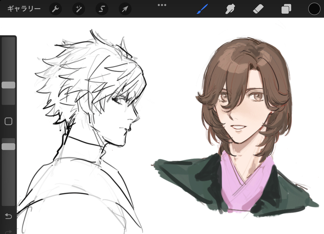Activate the Selection S-shaped tool
This screenshot has width=324, height=234.
click(x=102, y=9)
